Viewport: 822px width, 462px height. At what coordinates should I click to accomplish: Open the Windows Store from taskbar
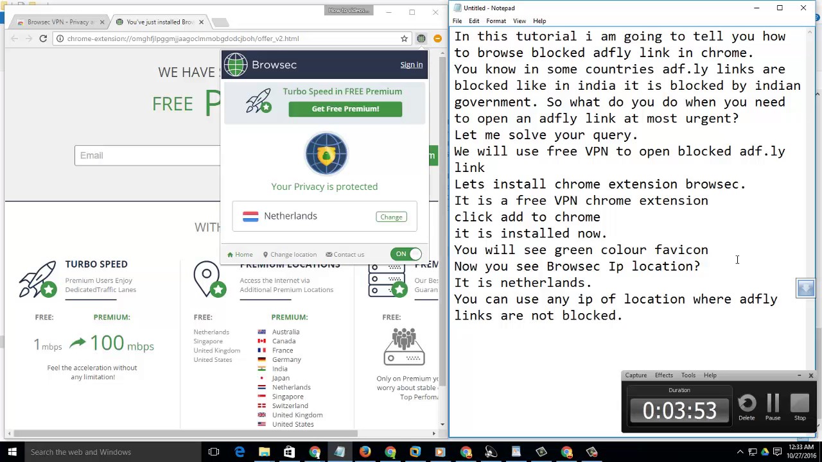[x=289, y=452]
